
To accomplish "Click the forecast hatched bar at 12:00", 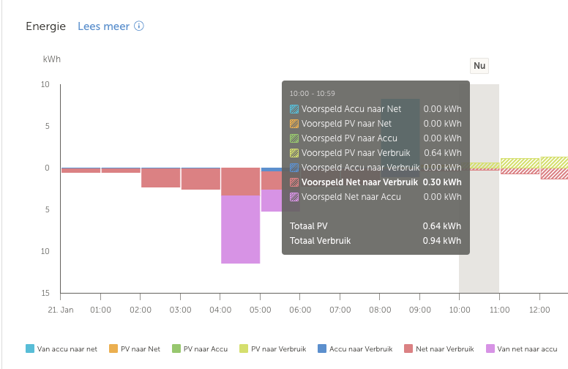I will click(554, 168).
